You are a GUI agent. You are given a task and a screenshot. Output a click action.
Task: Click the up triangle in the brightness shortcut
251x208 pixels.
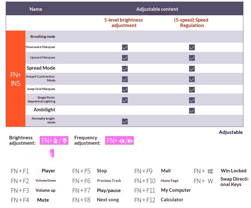(x=55, y=141)
